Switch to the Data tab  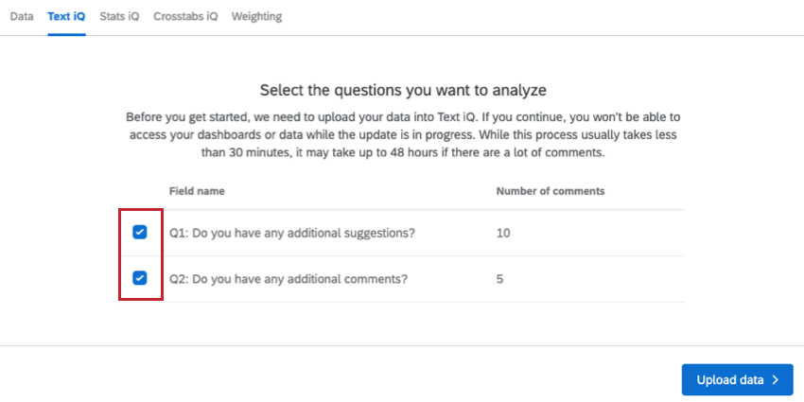[21, 17]
